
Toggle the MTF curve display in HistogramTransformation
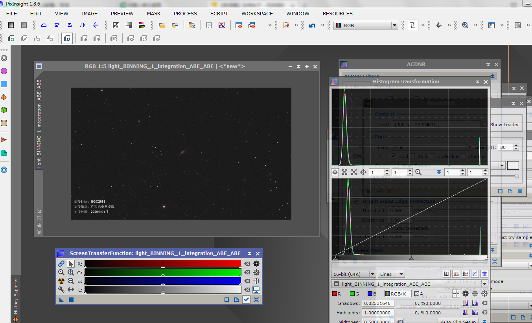tap(475, 274)
